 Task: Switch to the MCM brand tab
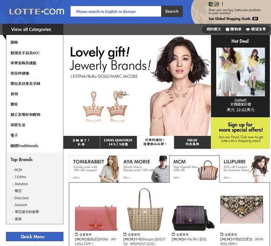click(194, 169)
